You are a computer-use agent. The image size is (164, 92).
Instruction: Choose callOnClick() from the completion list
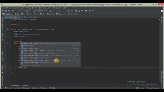point(50,46)
